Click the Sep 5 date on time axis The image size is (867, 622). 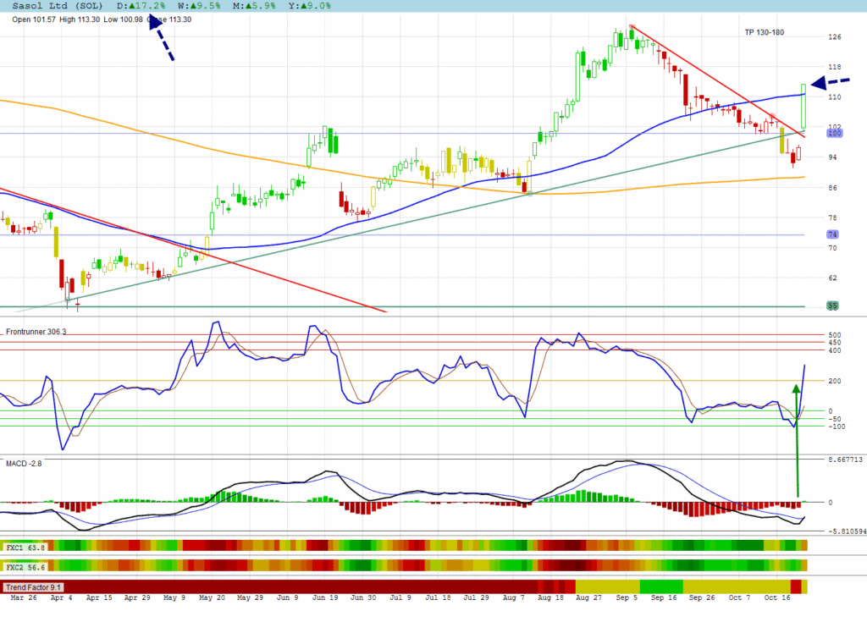click(x=627, y=597)
